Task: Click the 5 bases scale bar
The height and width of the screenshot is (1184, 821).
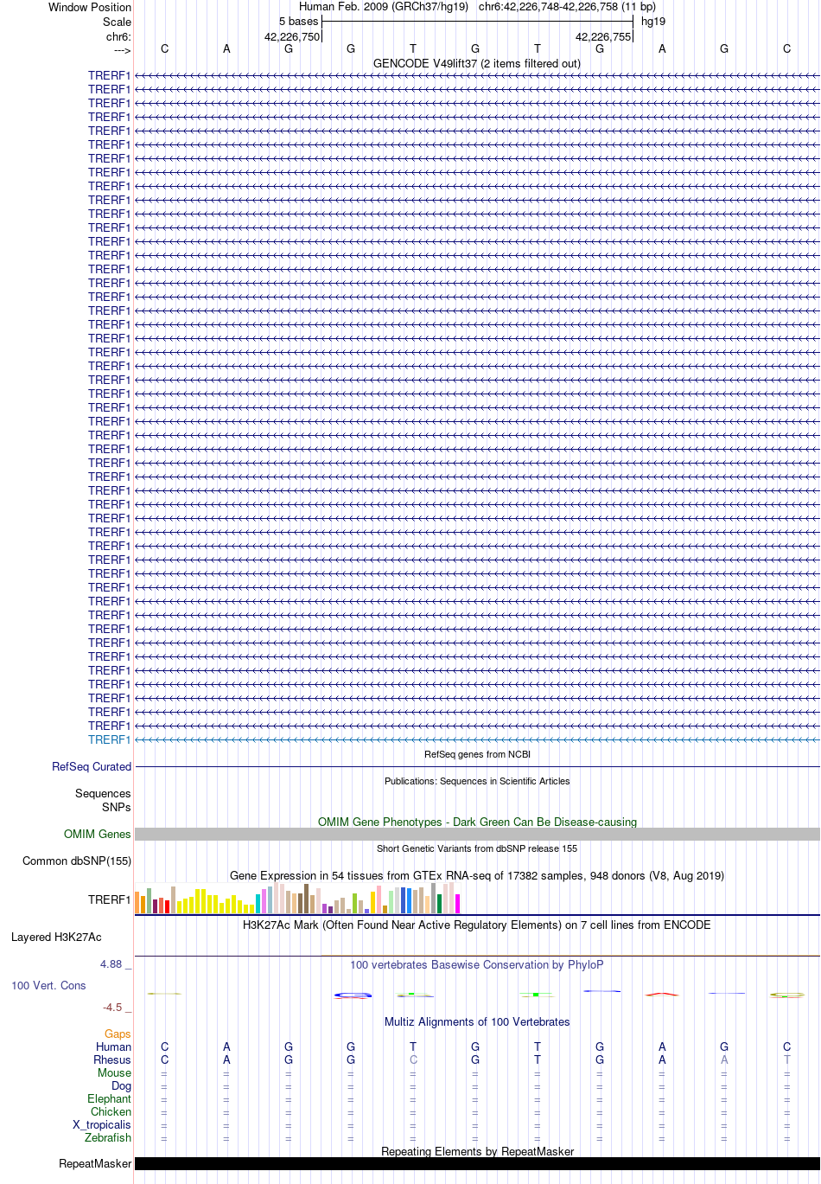Action: pos(477,22)
